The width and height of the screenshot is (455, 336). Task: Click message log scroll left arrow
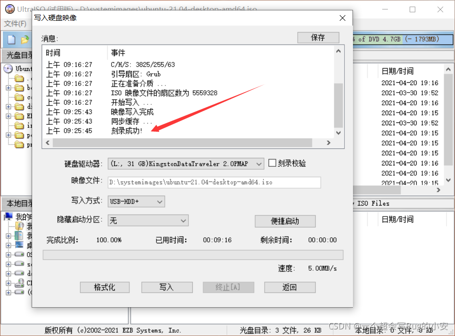click(48, 142)
